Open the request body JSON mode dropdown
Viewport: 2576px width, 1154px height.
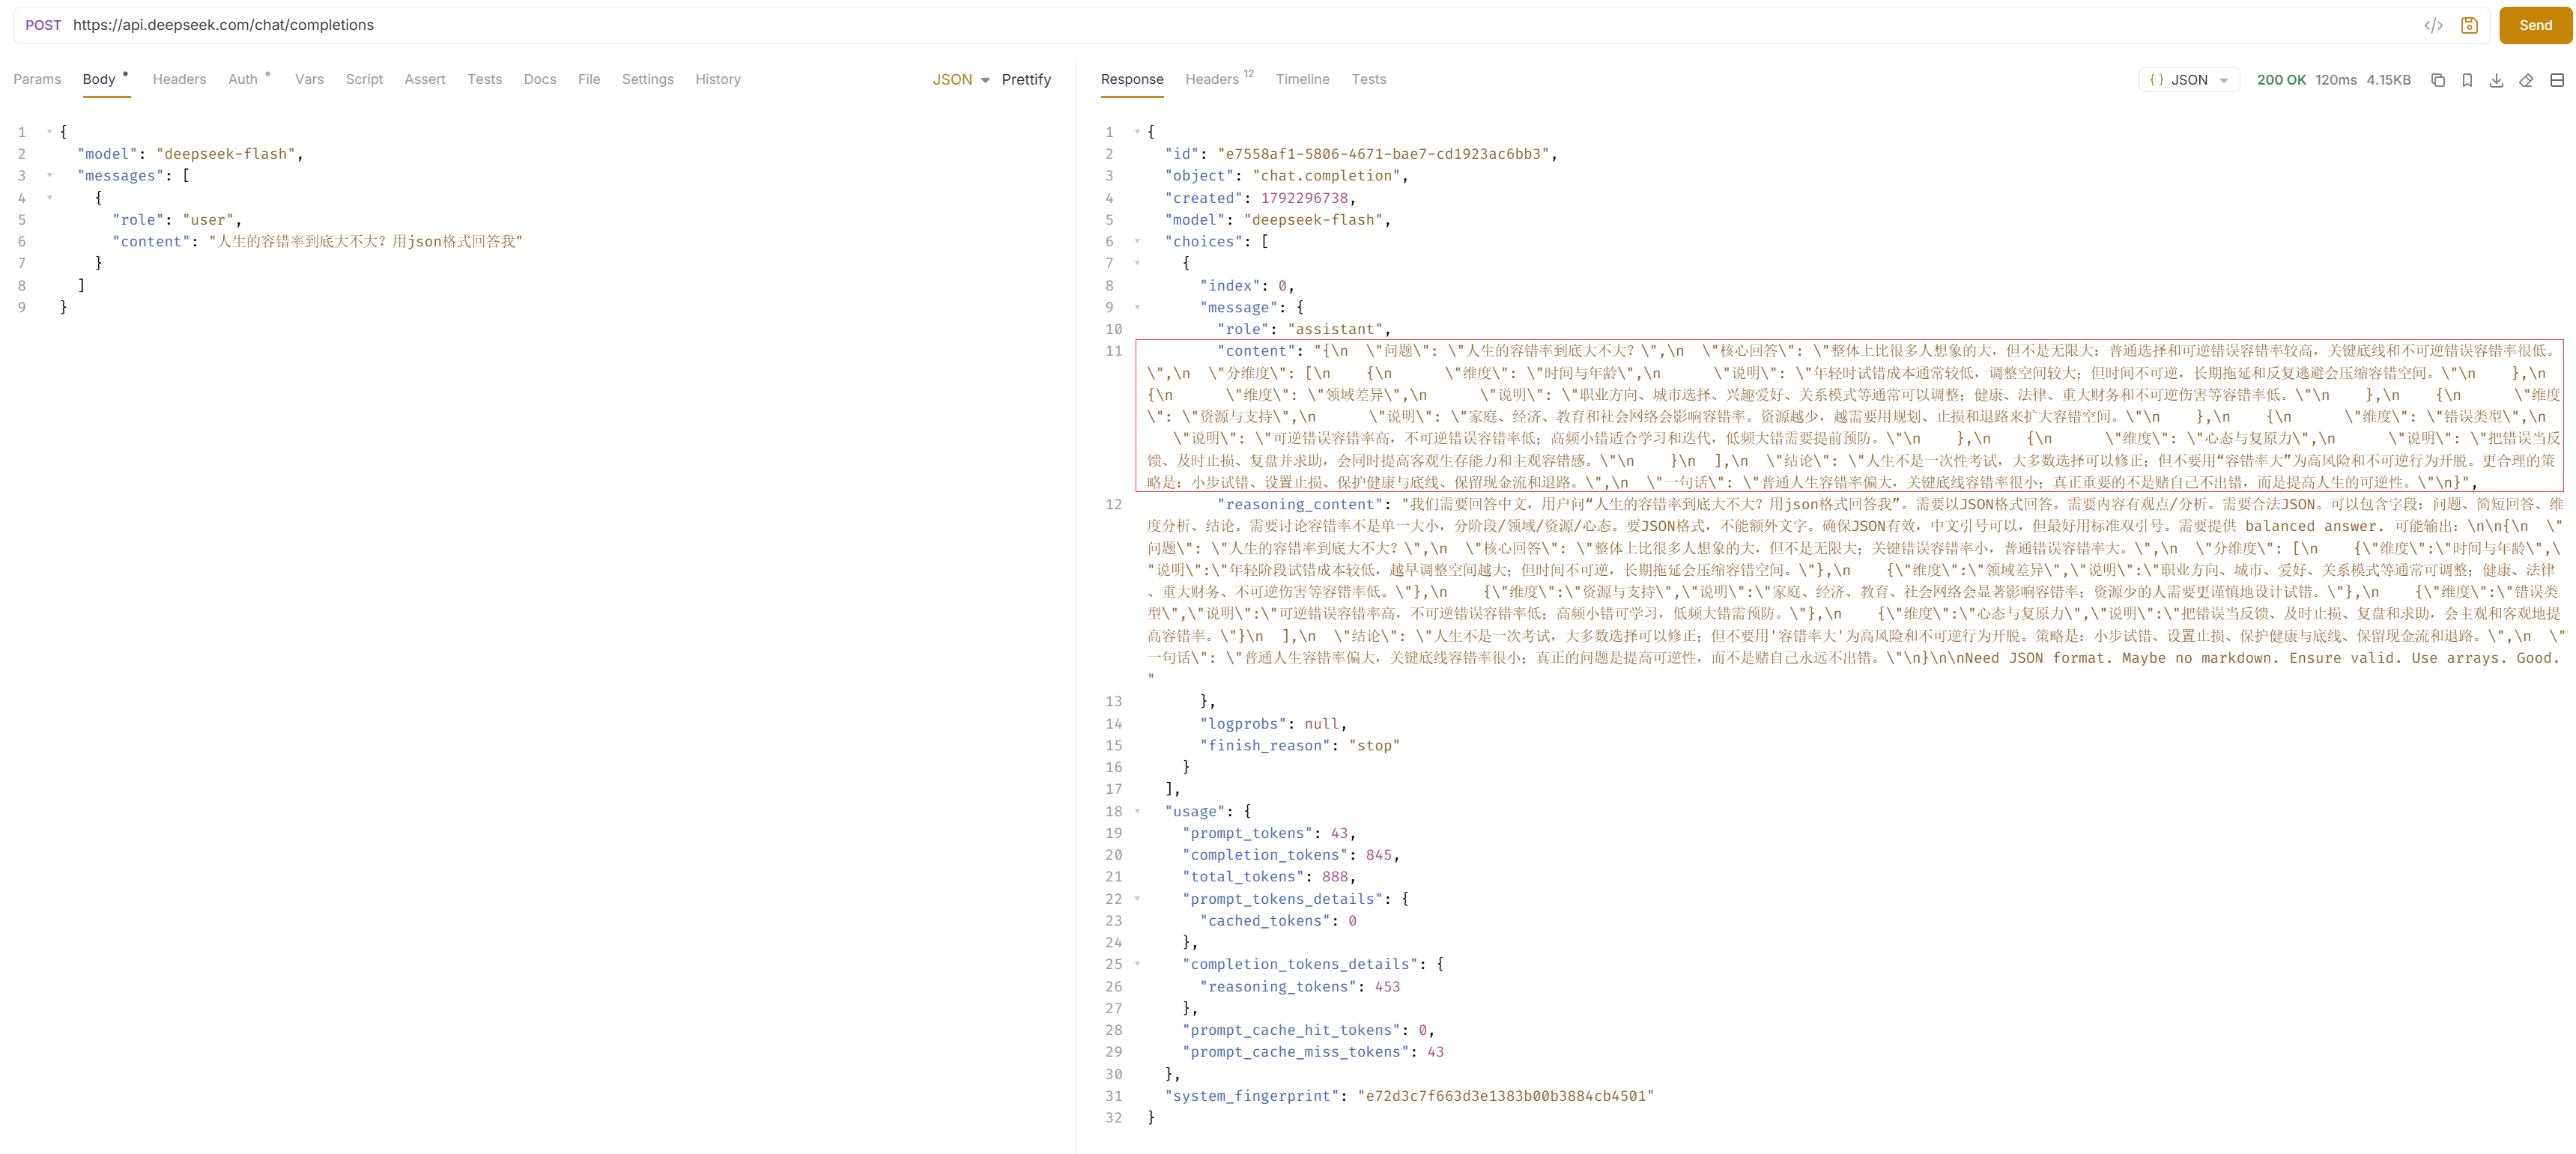click(961, 80)
